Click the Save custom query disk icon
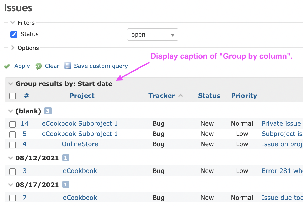The image size is (303, 206). (x=68, y=66)
